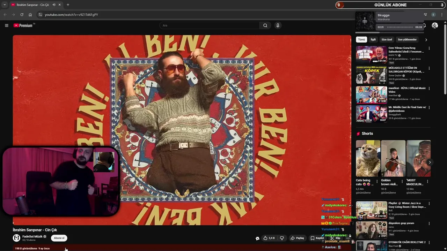Click the address bar URL

[71, 15]
